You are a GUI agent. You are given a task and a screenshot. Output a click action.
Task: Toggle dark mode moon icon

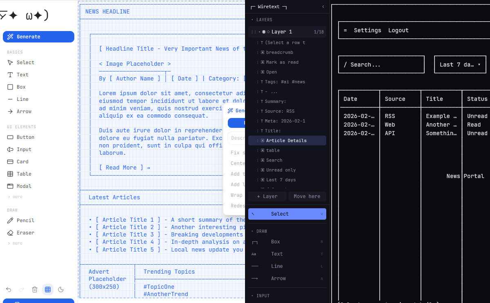click(x=61, y=290)
